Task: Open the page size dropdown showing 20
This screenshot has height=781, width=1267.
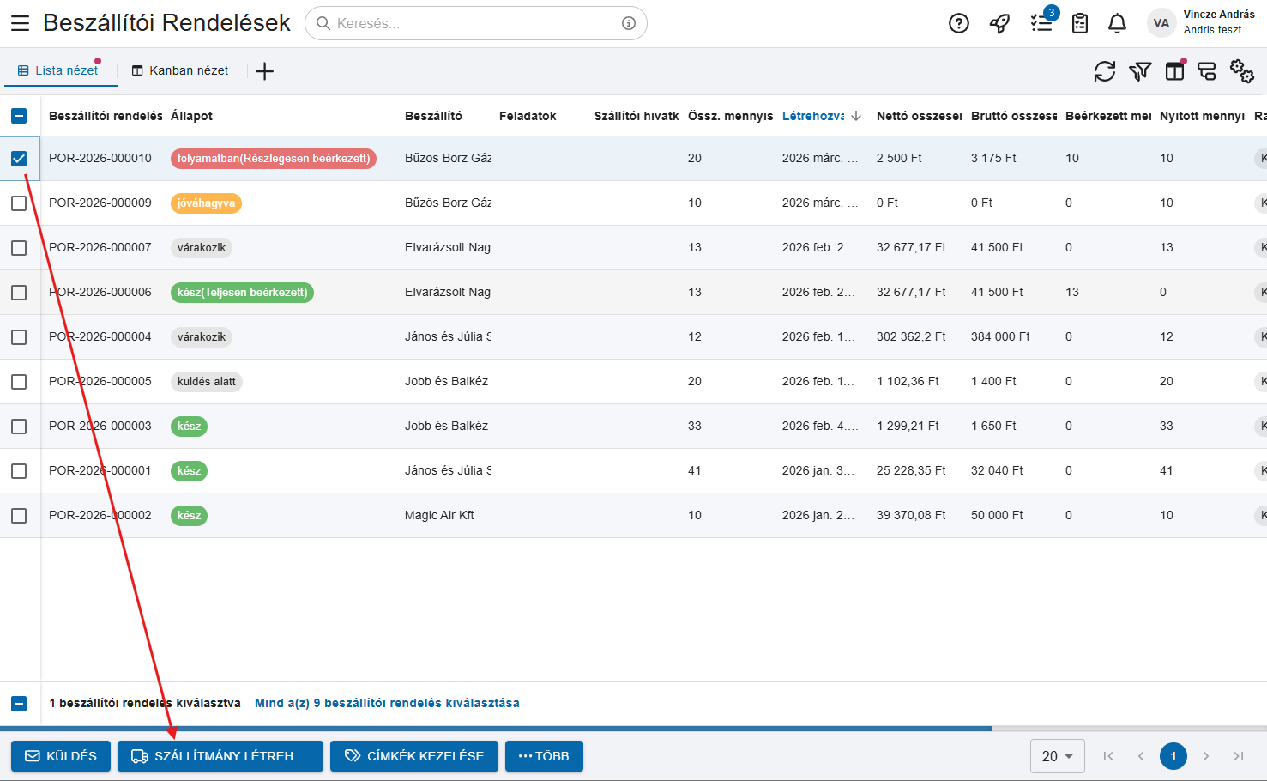Action: coord(1057,756)
